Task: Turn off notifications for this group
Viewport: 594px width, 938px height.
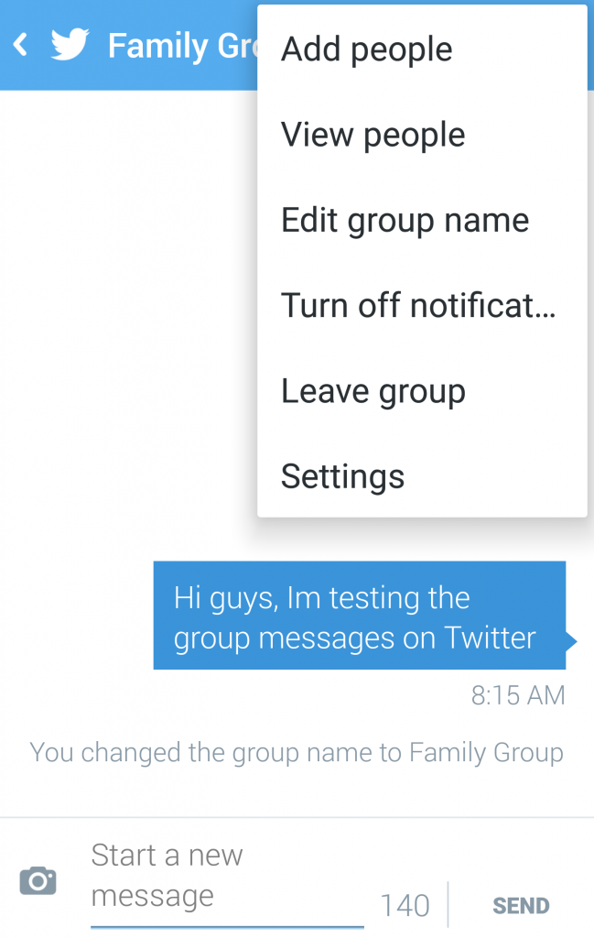Action: point(422,306)
